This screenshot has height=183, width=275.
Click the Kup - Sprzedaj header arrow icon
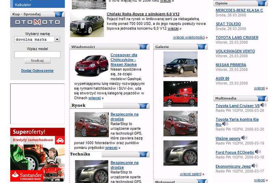pyautogui.click(x=58, y=14)
